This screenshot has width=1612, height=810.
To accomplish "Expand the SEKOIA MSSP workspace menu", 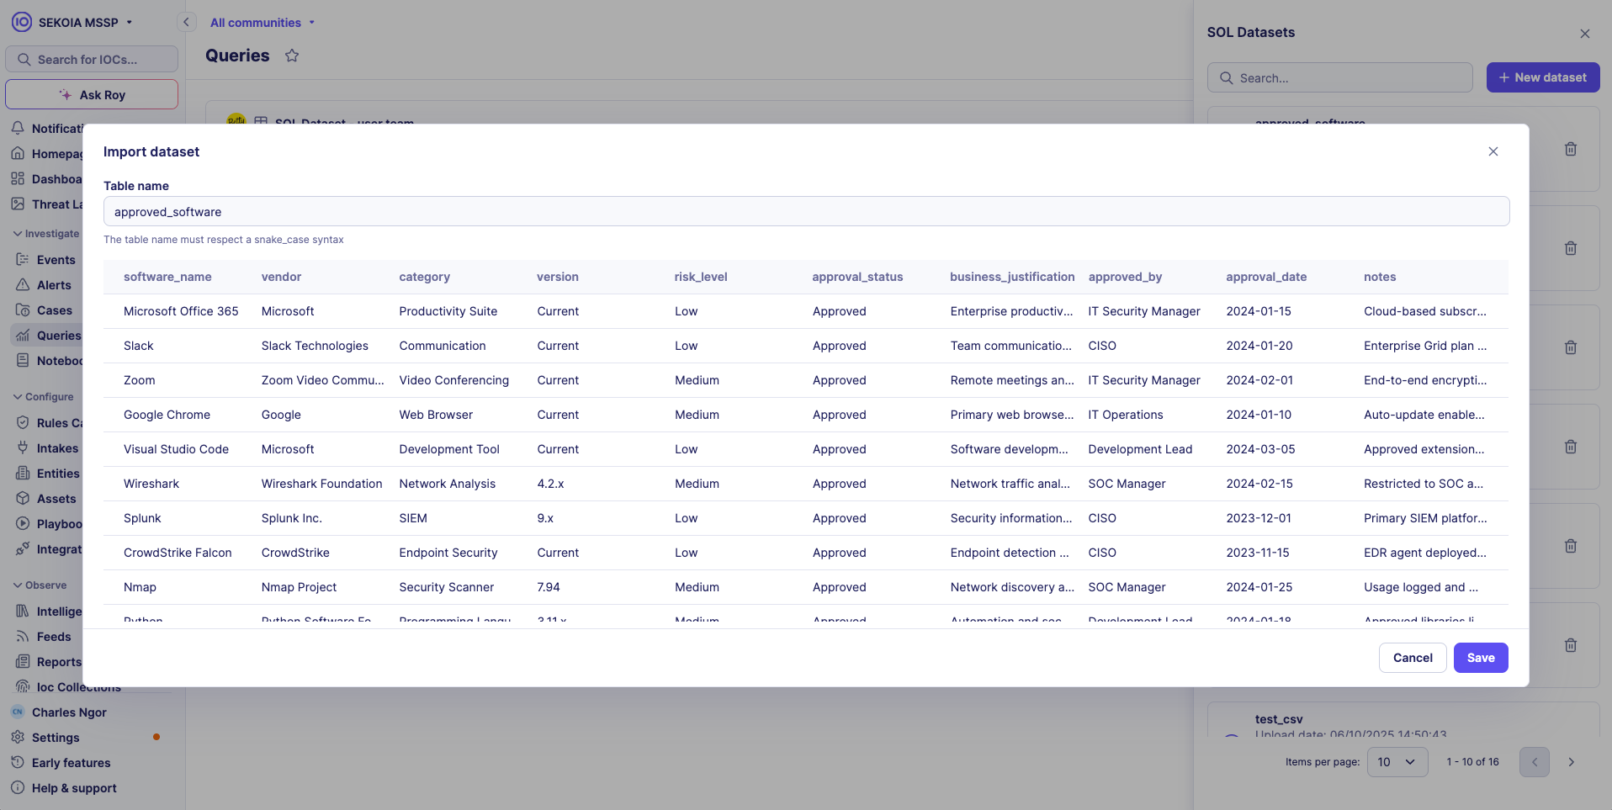I will (x=84, y=23).
